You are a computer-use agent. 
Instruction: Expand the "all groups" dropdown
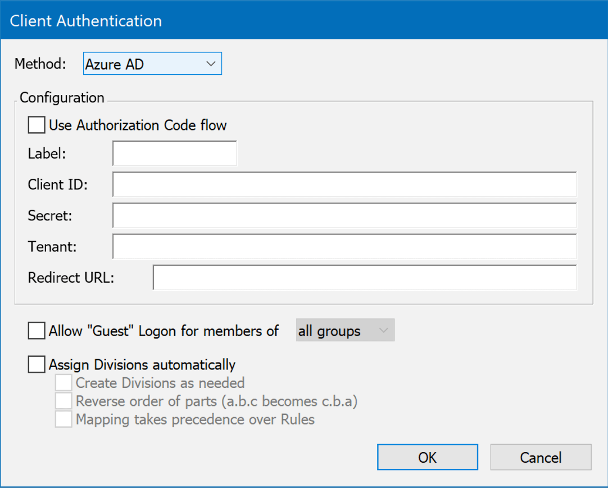[x=345, y=331]
